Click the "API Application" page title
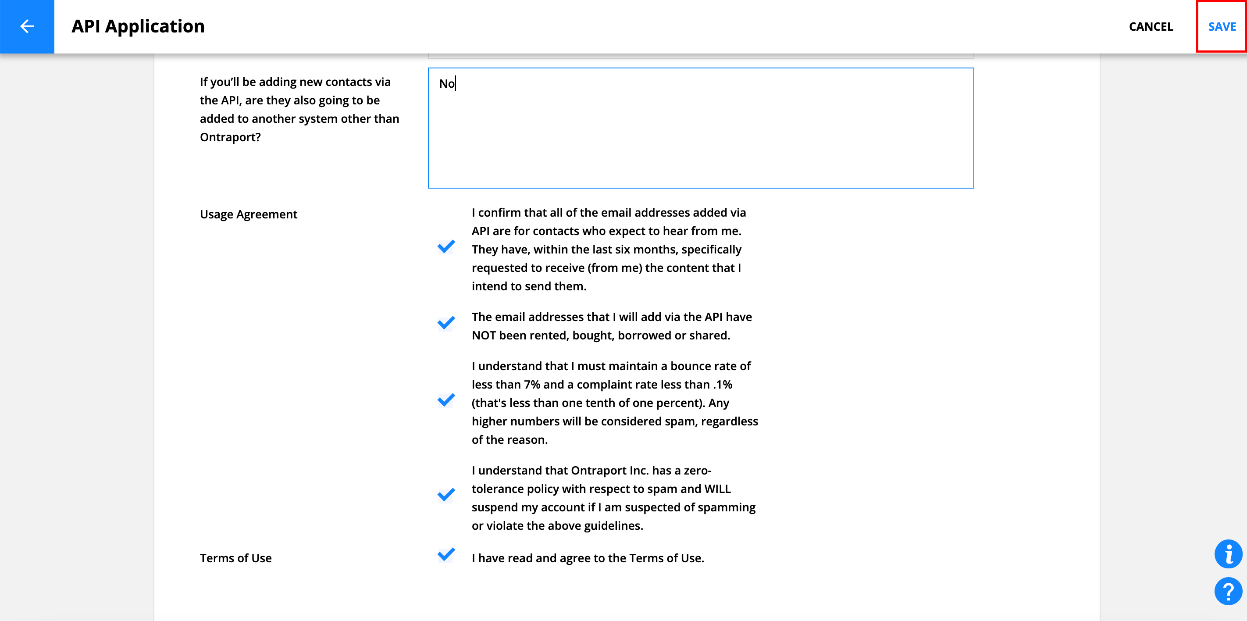The height and width of the screenshot is (621, 1247). point(138,26)
